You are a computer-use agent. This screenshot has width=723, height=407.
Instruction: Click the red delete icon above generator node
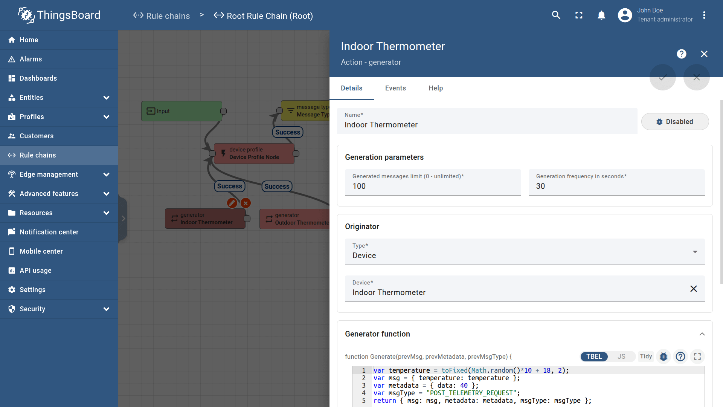[246, 203]
